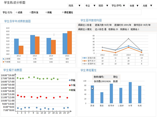Click the 上学期 blue legend swatch
157x117 pixels.
pos(3,59)
